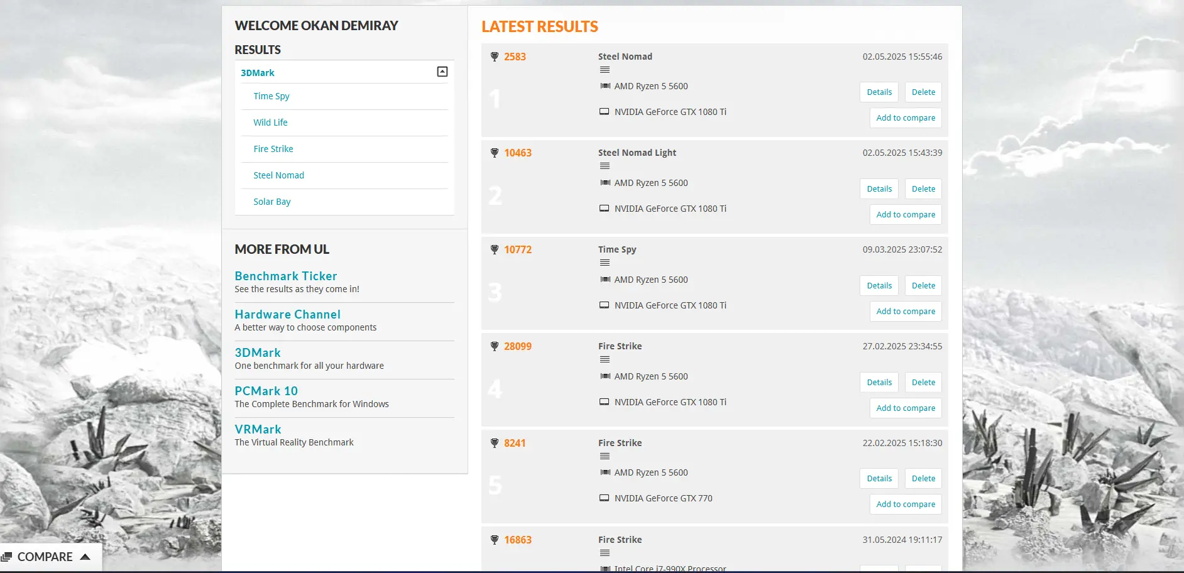The width and height of the screenshot is (1184, 573).
Task: Delete the 8241 Fire Strike result
Action: pos(923,479)
